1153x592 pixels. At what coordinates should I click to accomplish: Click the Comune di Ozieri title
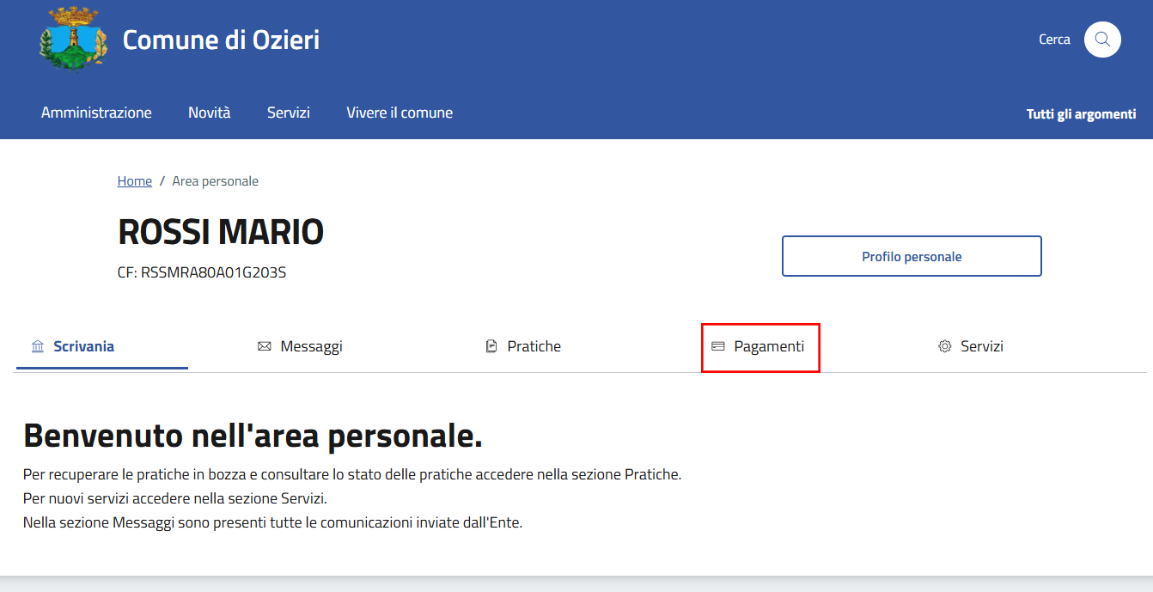222,40
